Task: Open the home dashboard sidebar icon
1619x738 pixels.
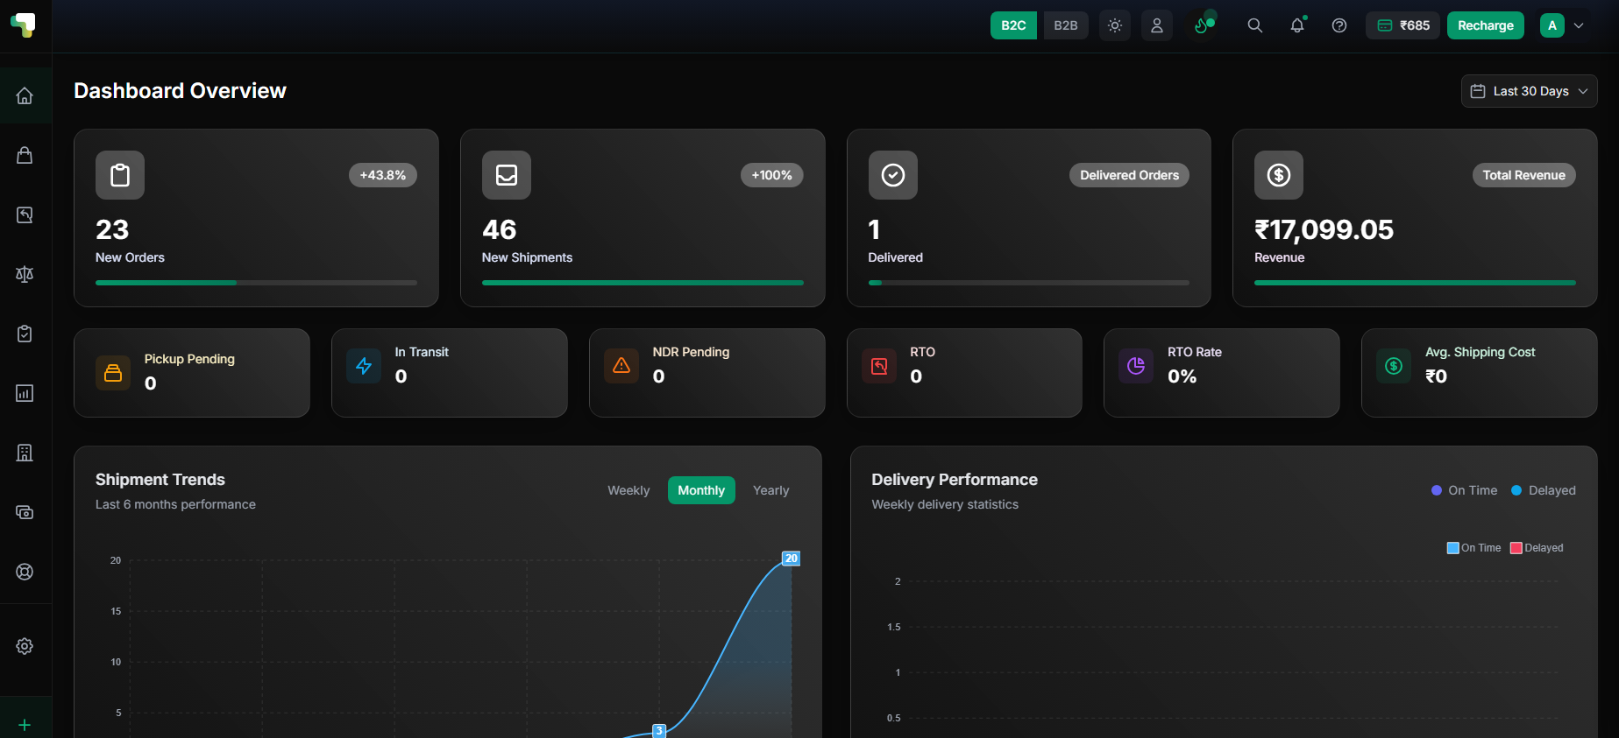Action: 25,95
